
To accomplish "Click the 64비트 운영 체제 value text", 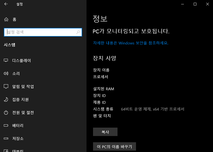I will 153,109.
